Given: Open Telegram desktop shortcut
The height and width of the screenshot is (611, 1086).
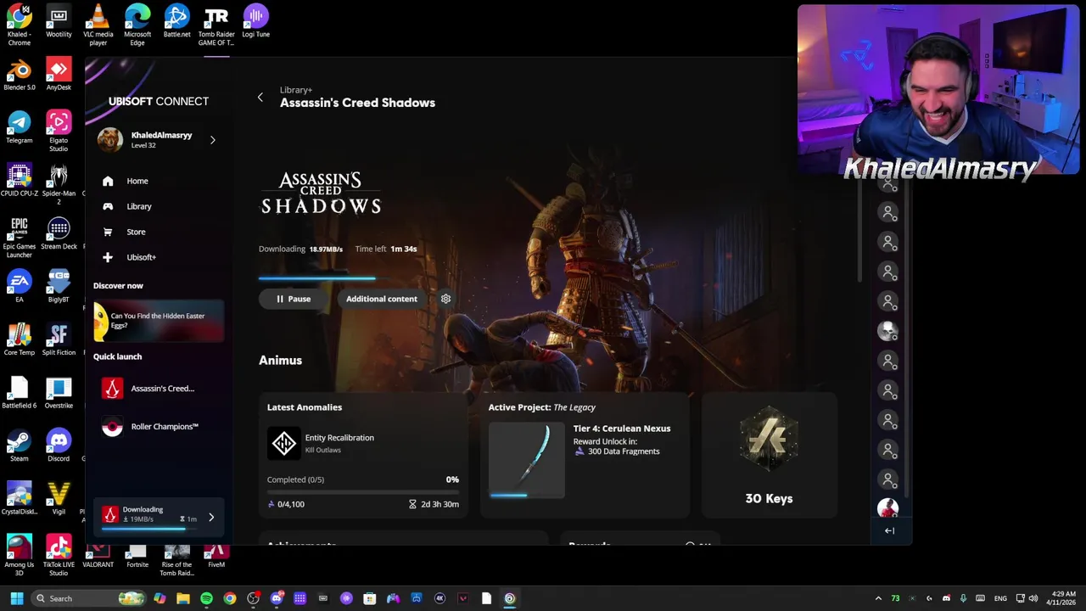Looking at the screenshot, I should tap(20, 128).
